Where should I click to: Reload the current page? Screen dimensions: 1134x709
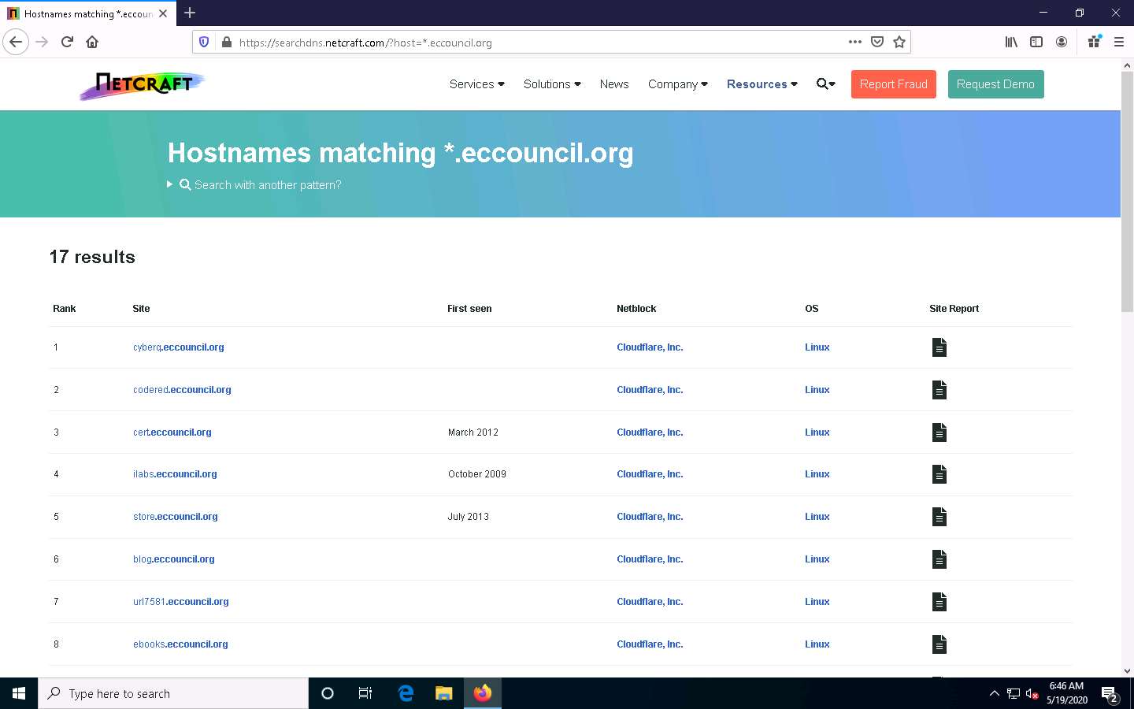pyautogui.click(x=67, y=42)
